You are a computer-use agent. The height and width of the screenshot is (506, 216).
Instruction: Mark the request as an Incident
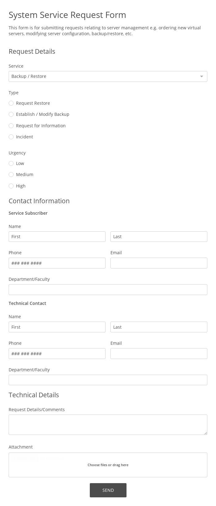pyautogui.click(x=11, y=137)
